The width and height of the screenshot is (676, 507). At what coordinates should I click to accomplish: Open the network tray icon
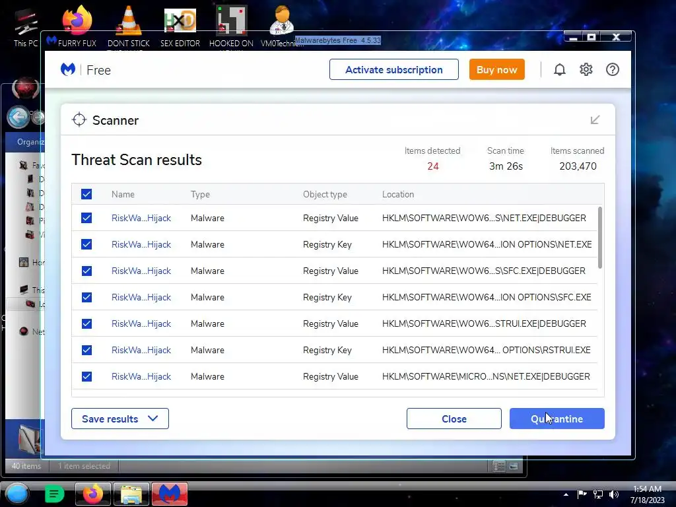pos(598,494)
